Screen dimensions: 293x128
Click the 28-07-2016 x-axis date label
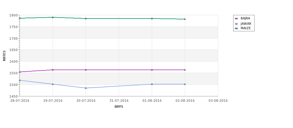click(x=20, y=101)
